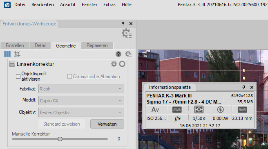
Task: Pin the Informationspalette window
Action: [x=243, y=87]
